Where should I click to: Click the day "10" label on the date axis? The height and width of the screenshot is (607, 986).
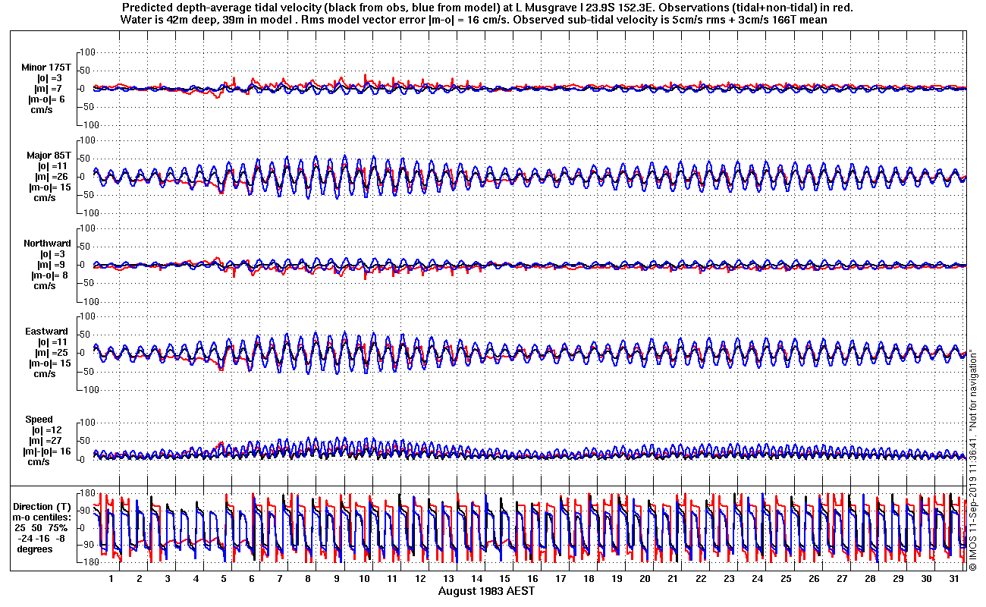pyautogui.click(x=364, y=578)
